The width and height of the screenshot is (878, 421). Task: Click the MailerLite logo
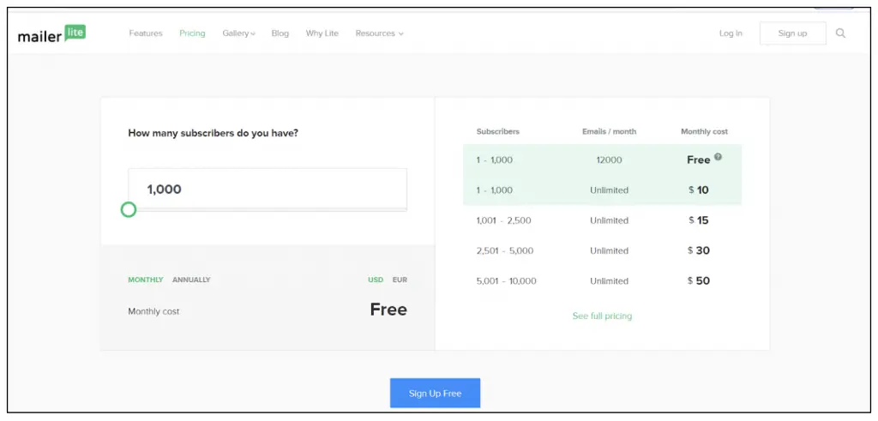pos(51,34)
